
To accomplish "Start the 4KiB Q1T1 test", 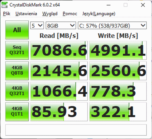I will pyautogui.click(x=17, y=112).
